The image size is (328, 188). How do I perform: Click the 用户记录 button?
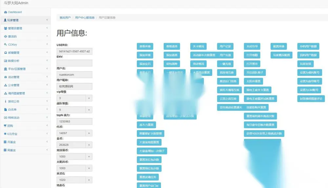225,46
